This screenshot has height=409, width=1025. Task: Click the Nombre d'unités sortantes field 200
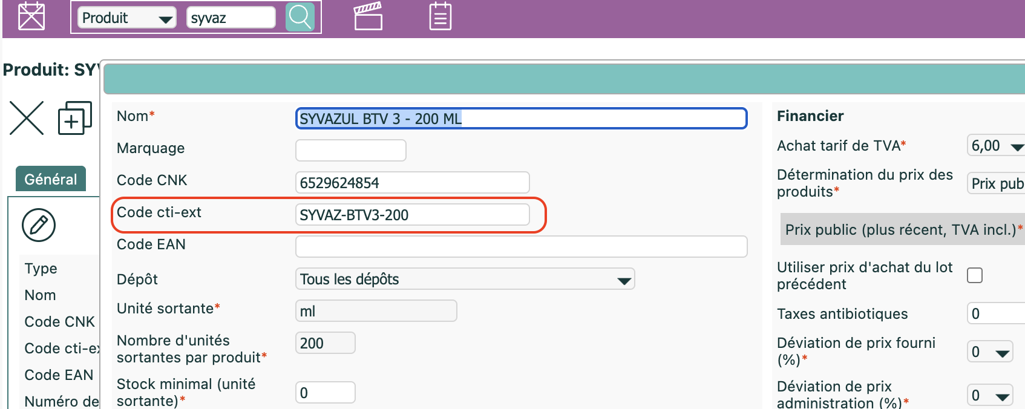tap(326, 343)
